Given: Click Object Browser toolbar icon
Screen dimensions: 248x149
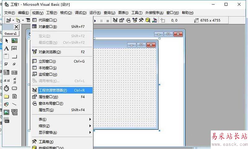Looking at the screenshot, I should coord(135,20).
